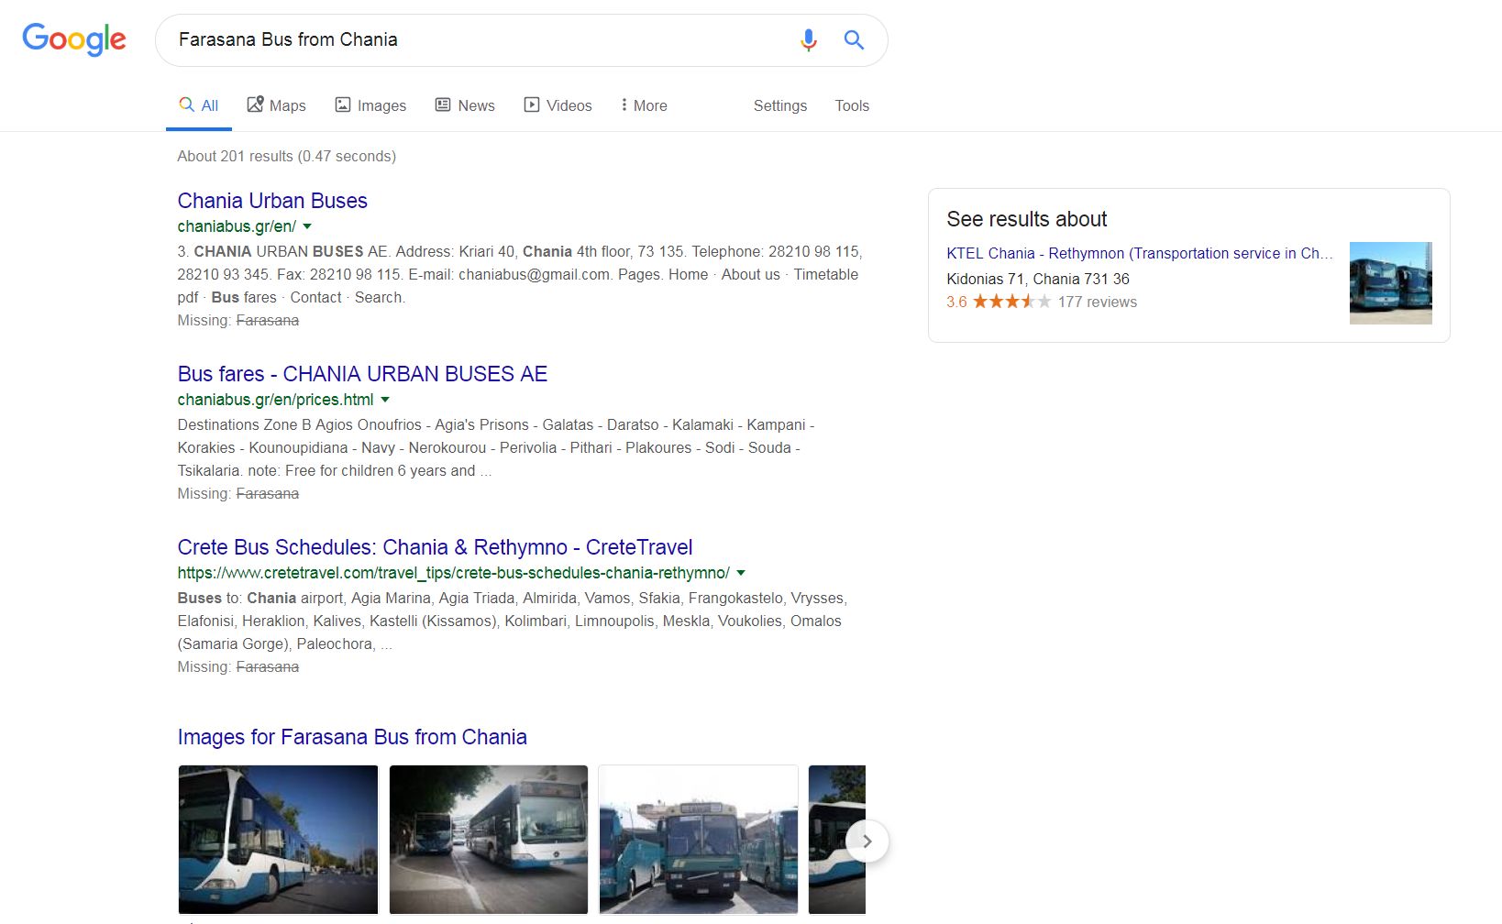1502x924 pixels.
Task: Click the Images tab picture icon
Action: (343, 104)
